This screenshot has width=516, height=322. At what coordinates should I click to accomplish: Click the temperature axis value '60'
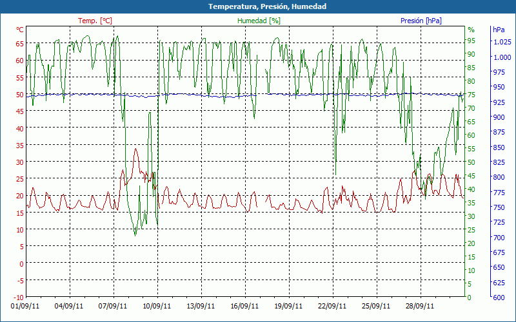click(x=20, y=61)
